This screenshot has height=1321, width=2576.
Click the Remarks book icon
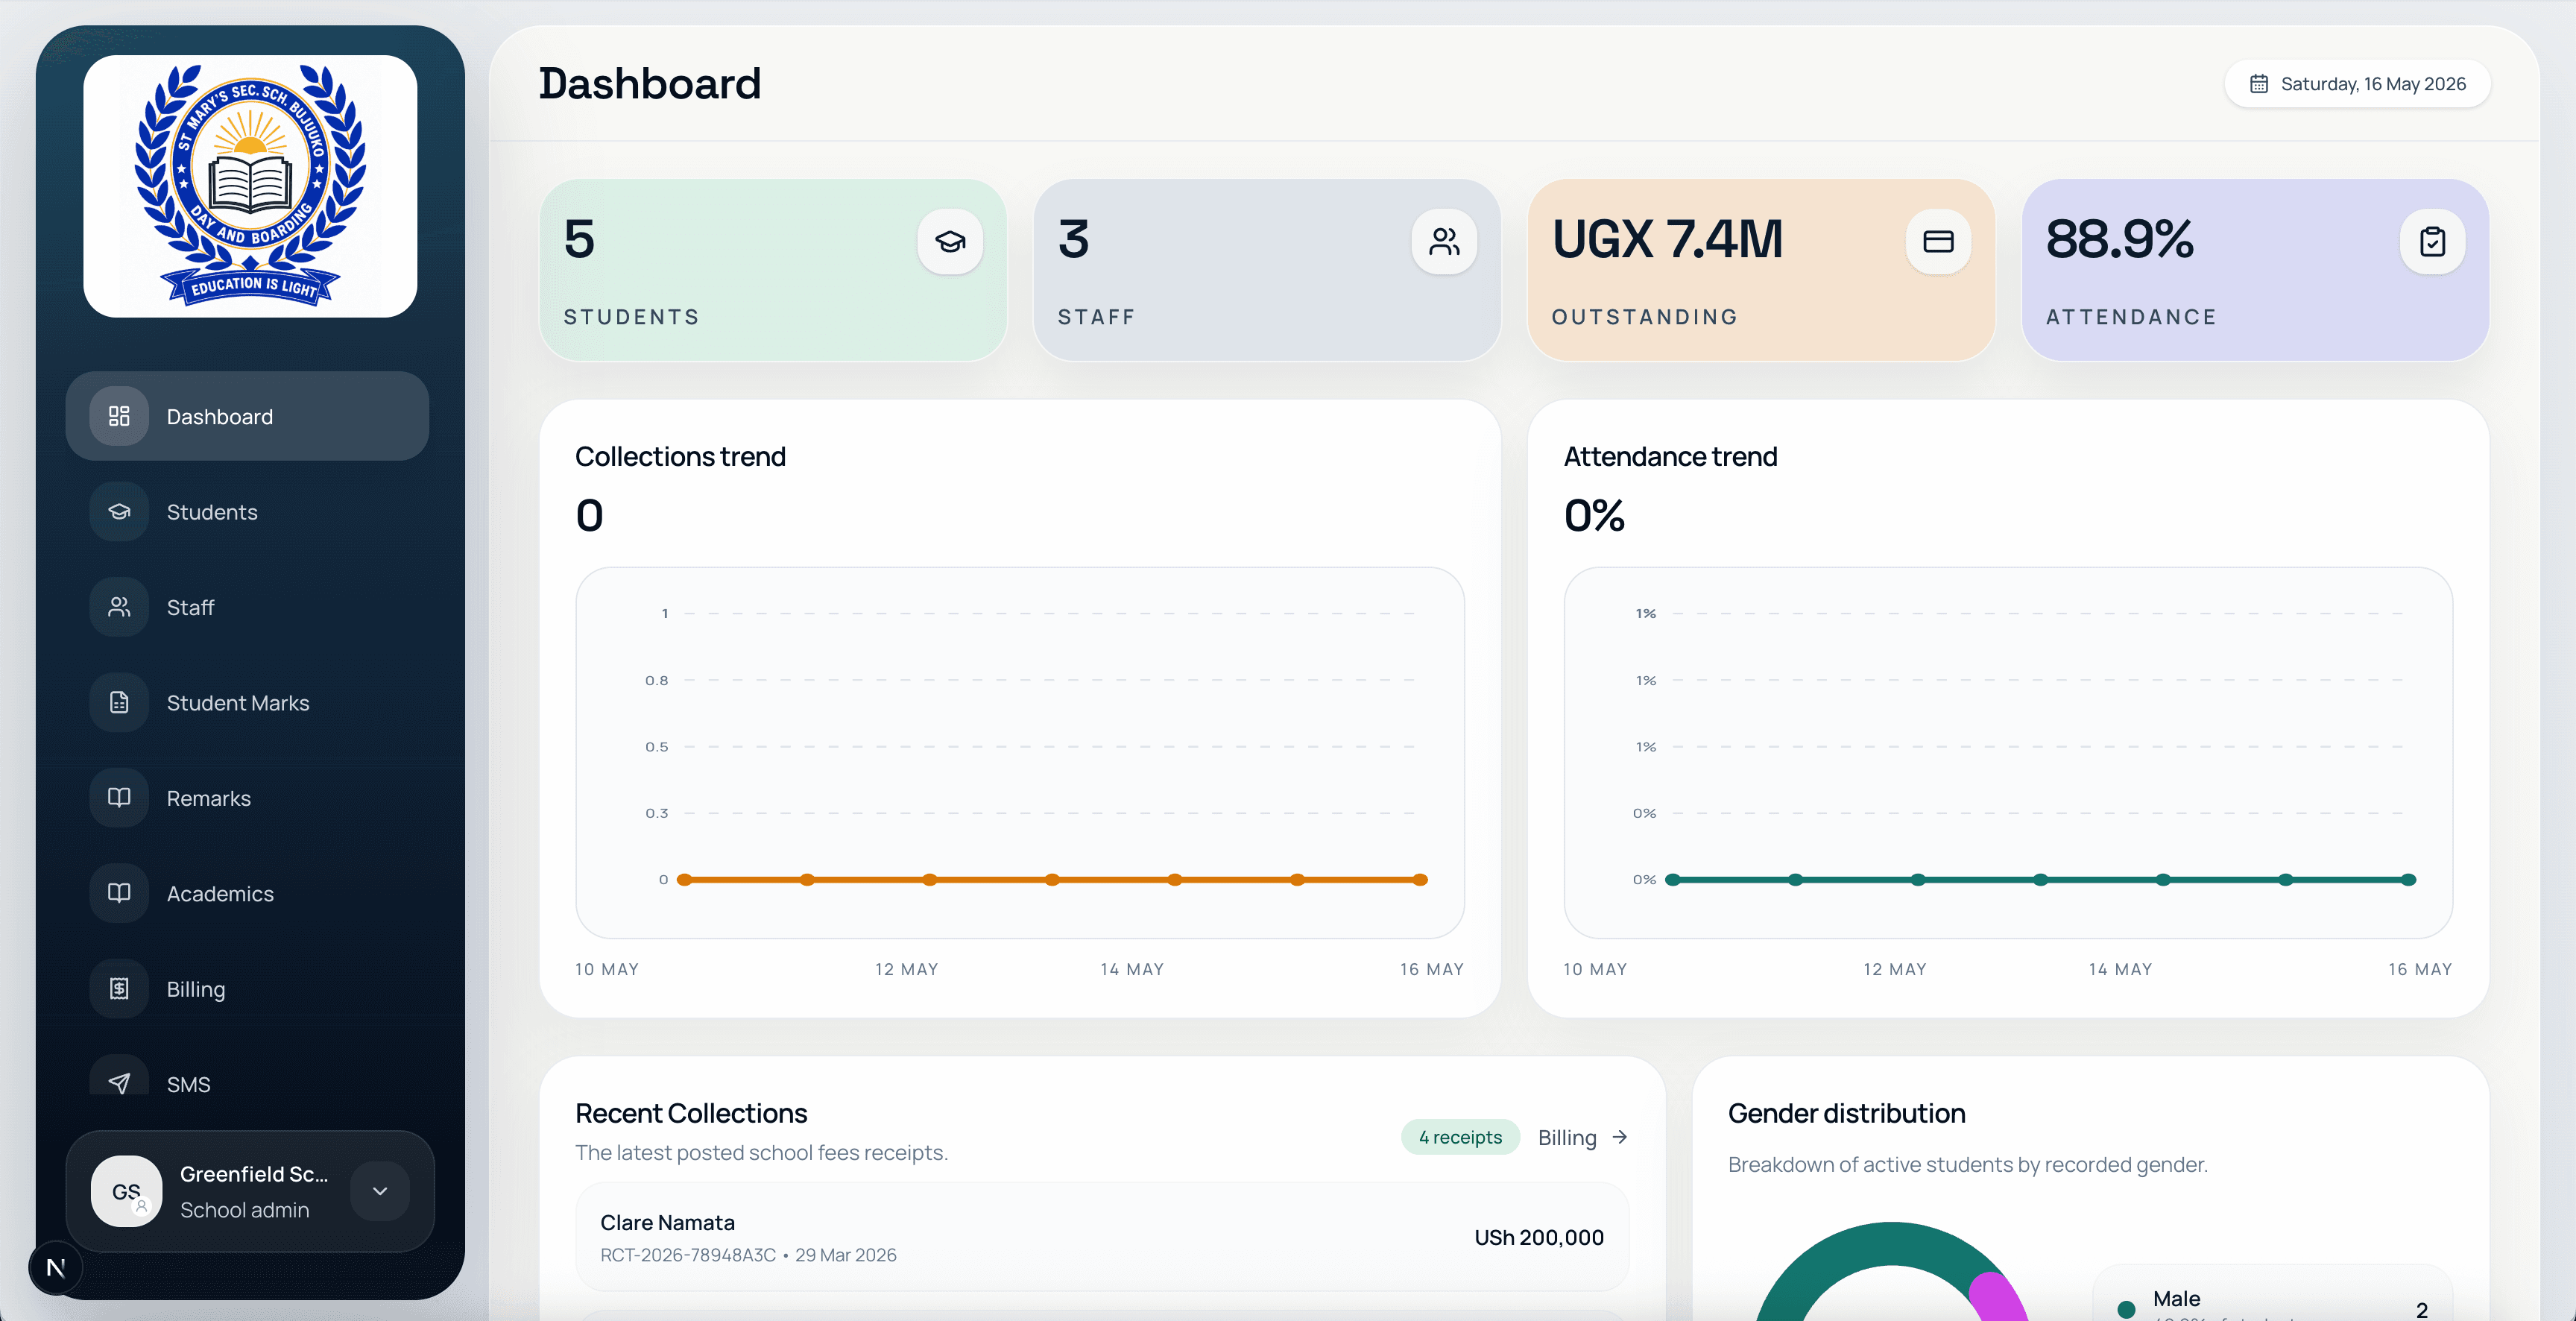tap(119, 798)
